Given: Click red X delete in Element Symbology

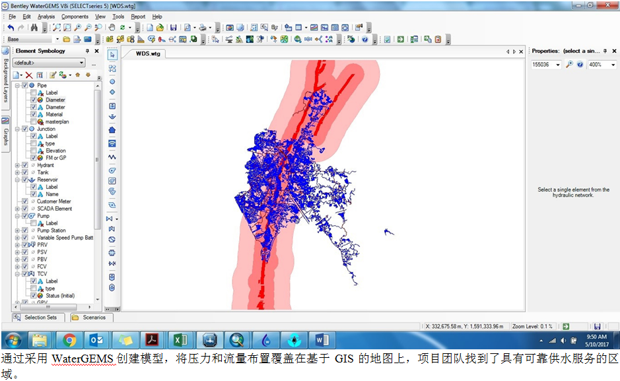Looking at the screenshot, I should 29,75.
